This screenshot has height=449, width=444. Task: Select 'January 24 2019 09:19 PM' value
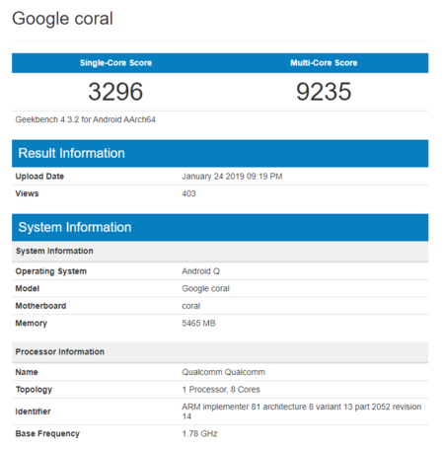click(x=232, y=177)
